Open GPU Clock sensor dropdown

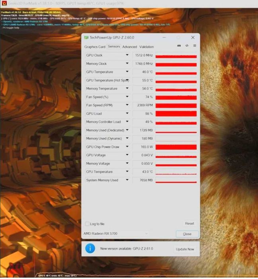pyautogui.click(x=127, y=55)
